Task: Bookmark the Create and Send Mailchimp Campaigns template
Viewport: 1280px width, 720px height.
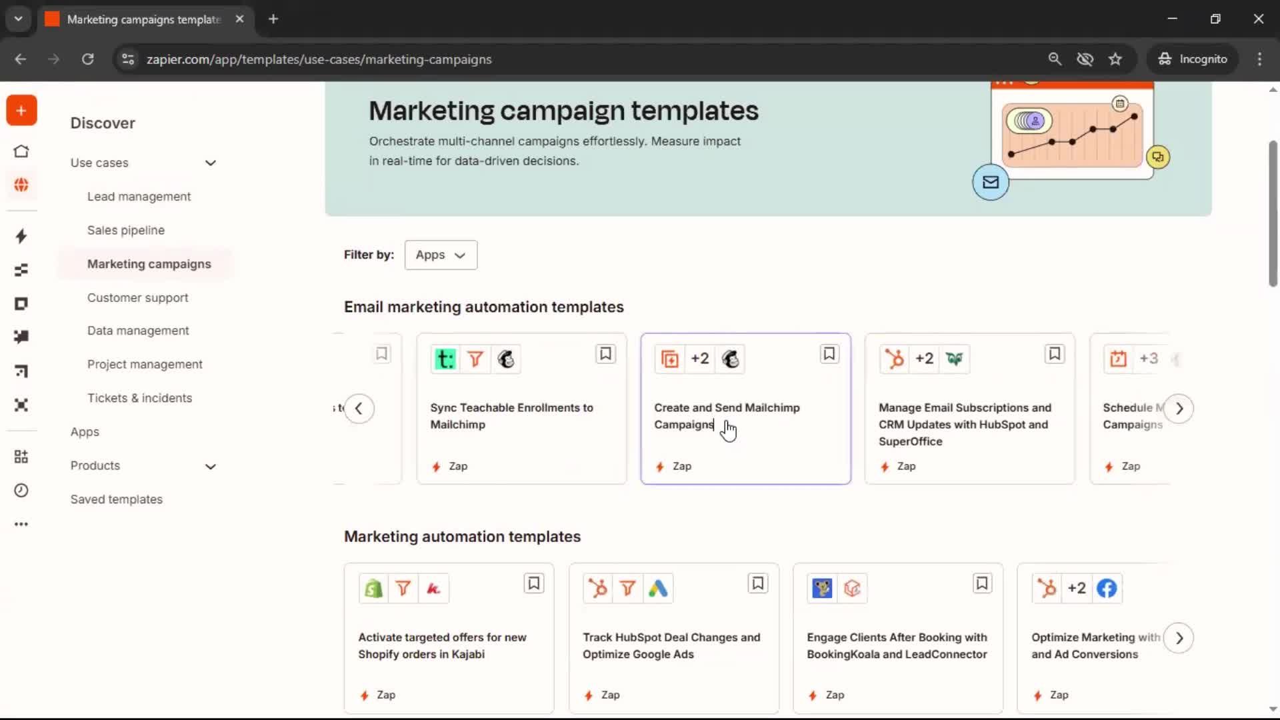Action: click(x=829, y=354)
